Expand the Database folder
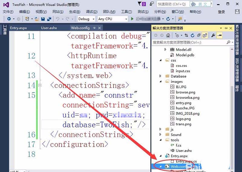The width and height of the screenshot is (242, 172). (160, 76)
